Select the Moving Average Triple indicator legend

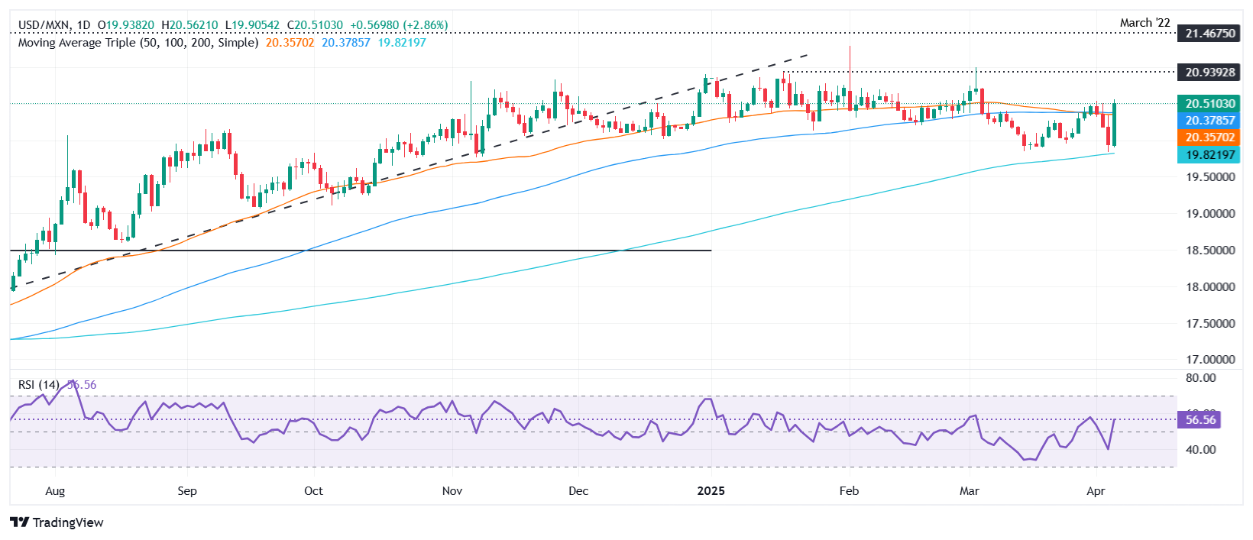pos(138,43)
